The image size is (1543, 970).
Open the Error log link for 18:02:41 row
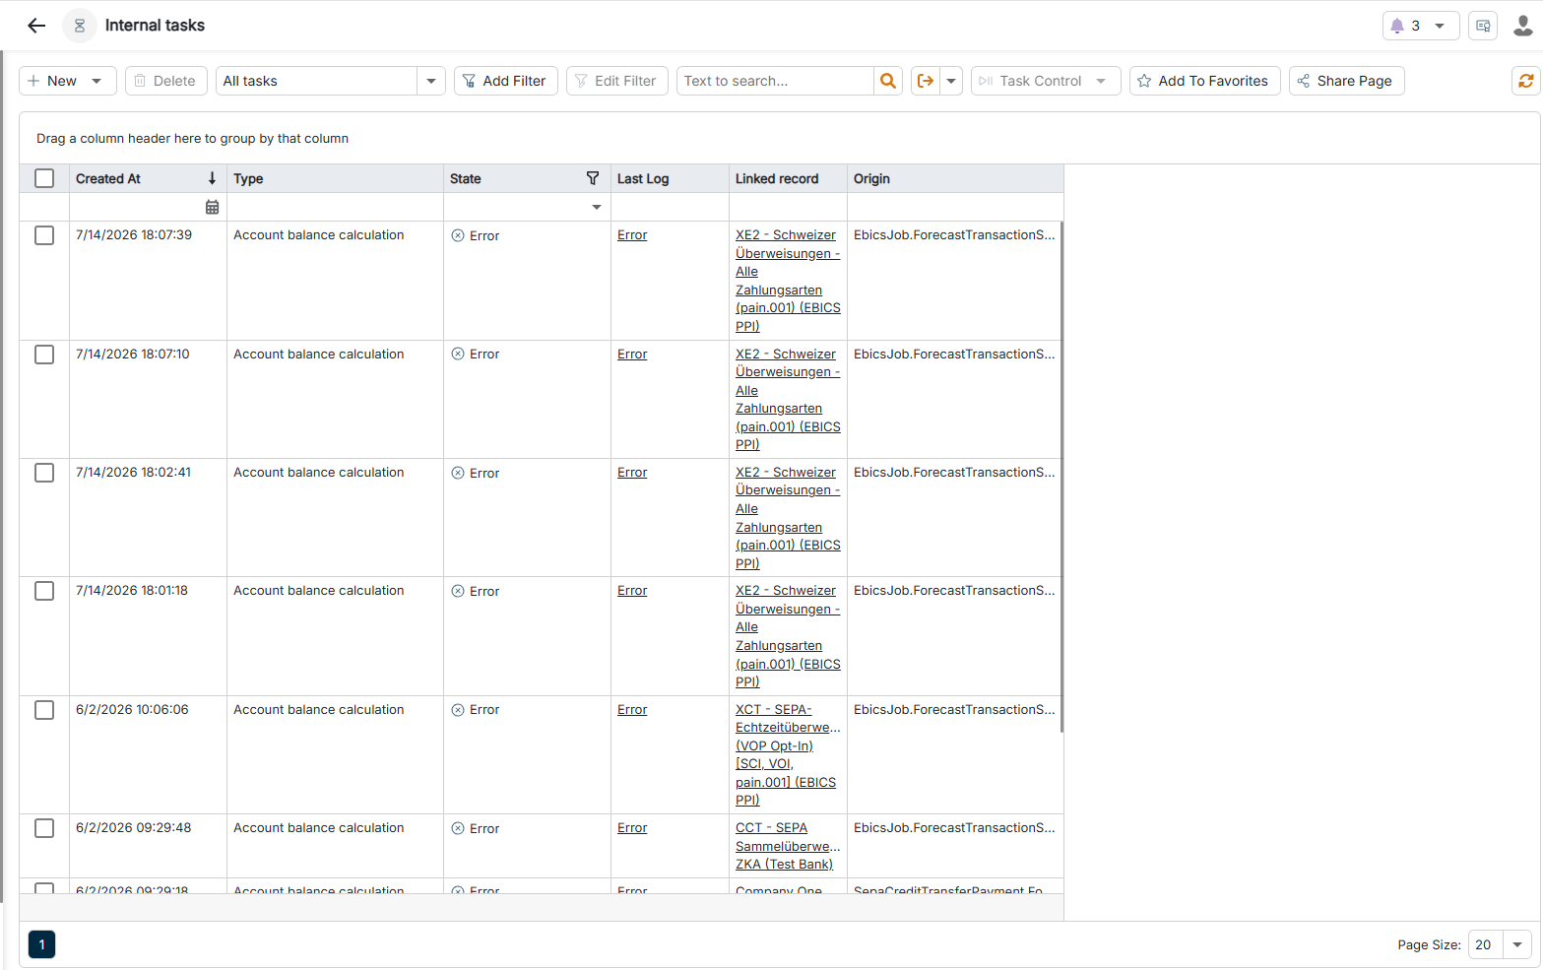point(632,473)
